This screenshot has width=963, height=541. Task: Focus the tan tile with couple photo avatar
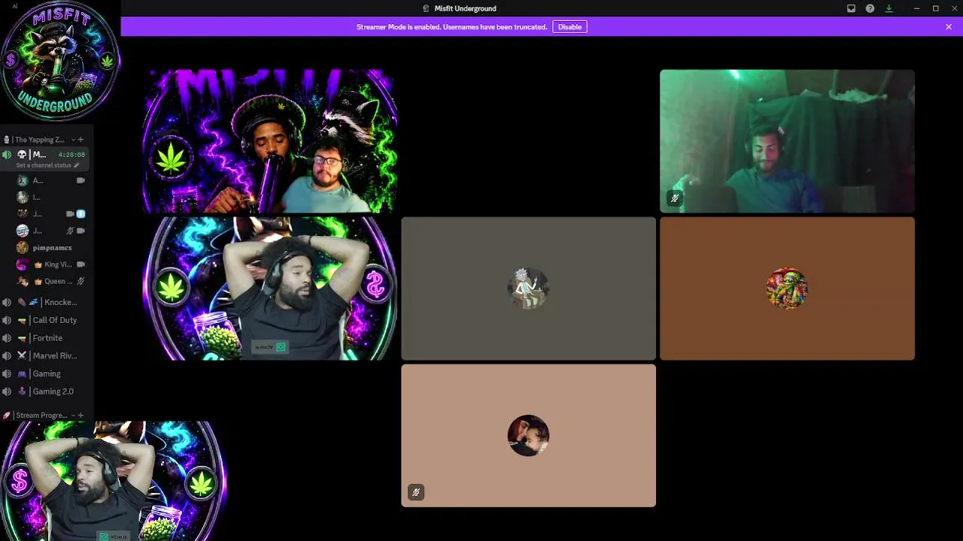coord(528,436)
